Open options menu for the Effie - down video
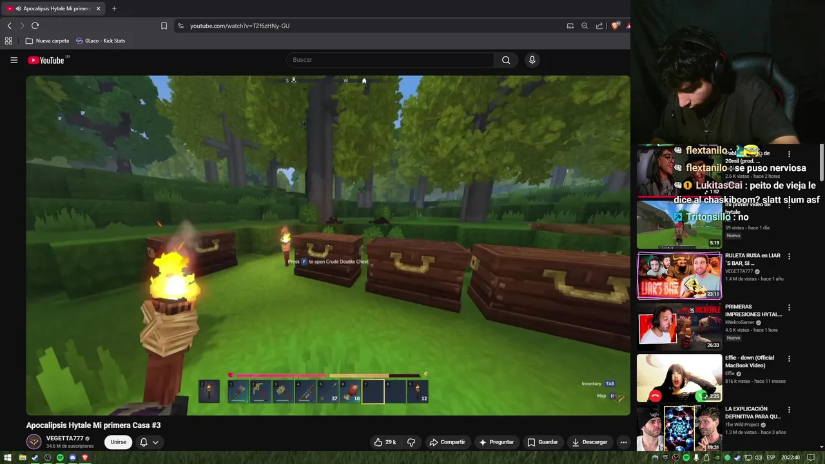Image resolution: width=825 pixels, height=464 pixels. point(789,358)
